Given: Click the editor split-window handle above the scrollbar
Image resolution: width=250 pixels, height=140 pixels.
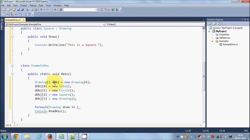Looking at the screenshot, I should coord(204,28).
